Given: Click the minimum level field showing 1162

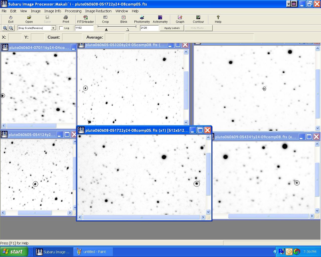Looking at the screenshot, I should click(84, 28).
